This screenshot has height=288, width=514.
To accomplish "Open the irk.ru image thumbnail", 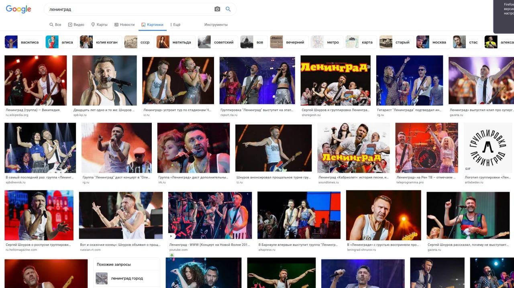I will click(194, 148).
